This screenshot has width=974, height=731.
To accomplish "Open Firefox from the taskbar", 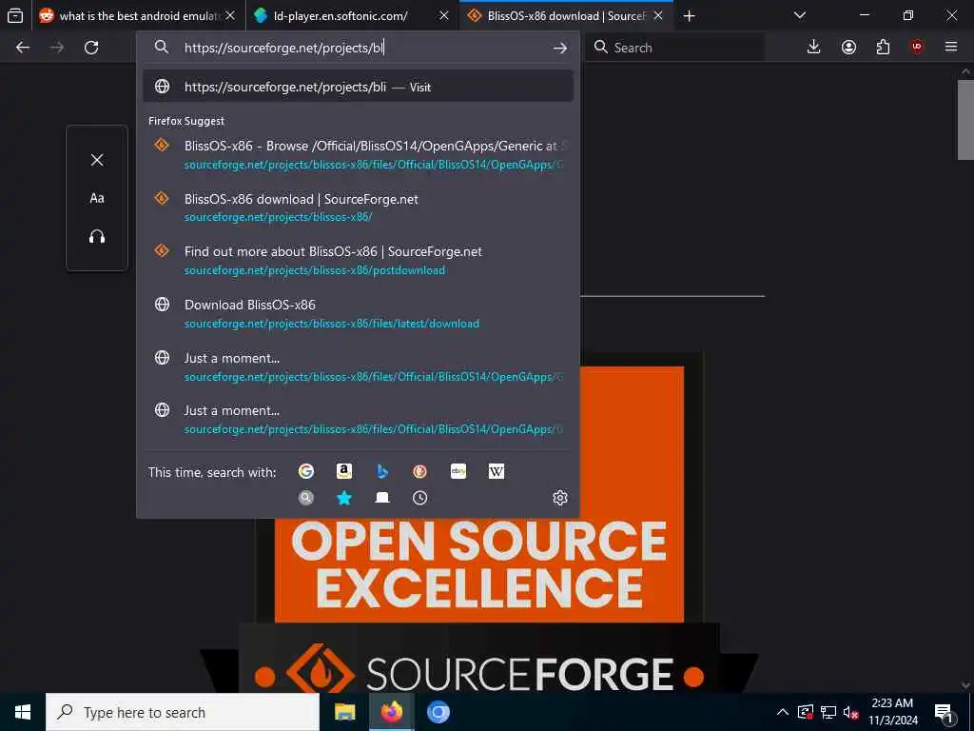I will coord(391,712).
